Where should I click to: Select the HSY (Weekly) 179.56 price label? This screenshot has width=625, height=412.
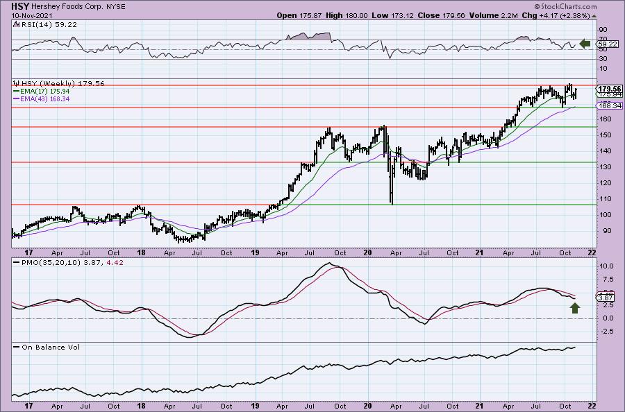click(x=63, y=84)
